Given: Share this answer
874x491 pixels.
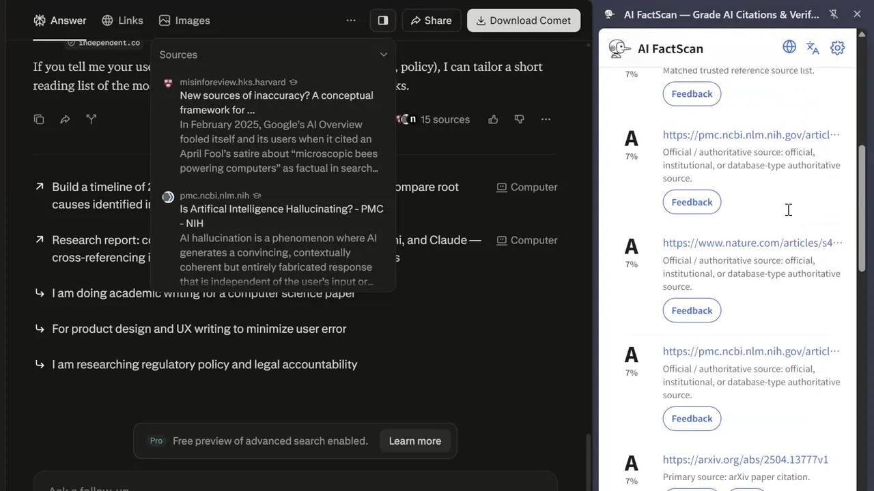Looking at the screenshot, I should pos(431,20).
